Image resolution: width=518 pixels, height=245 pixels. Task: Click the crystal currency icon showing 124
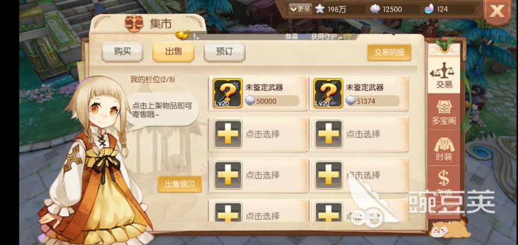pyautogui.click(x=429, y=9)
